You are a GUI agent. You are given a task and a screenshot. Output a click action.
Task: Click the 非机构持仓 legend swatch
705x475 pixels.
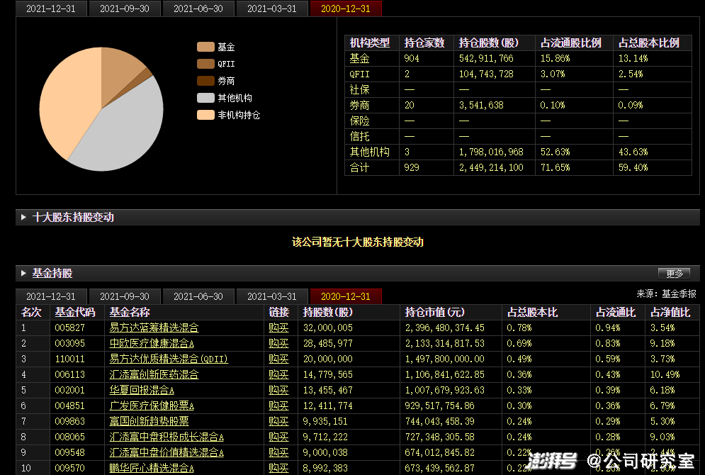point(205,115)
